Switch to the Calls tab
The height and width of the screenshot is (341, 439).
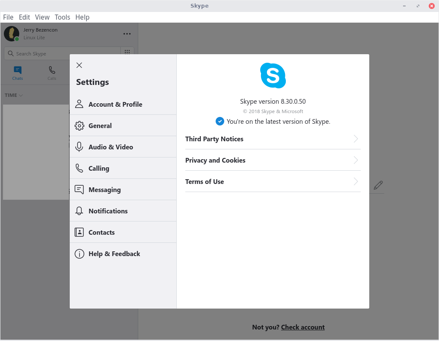coord(52,73)
